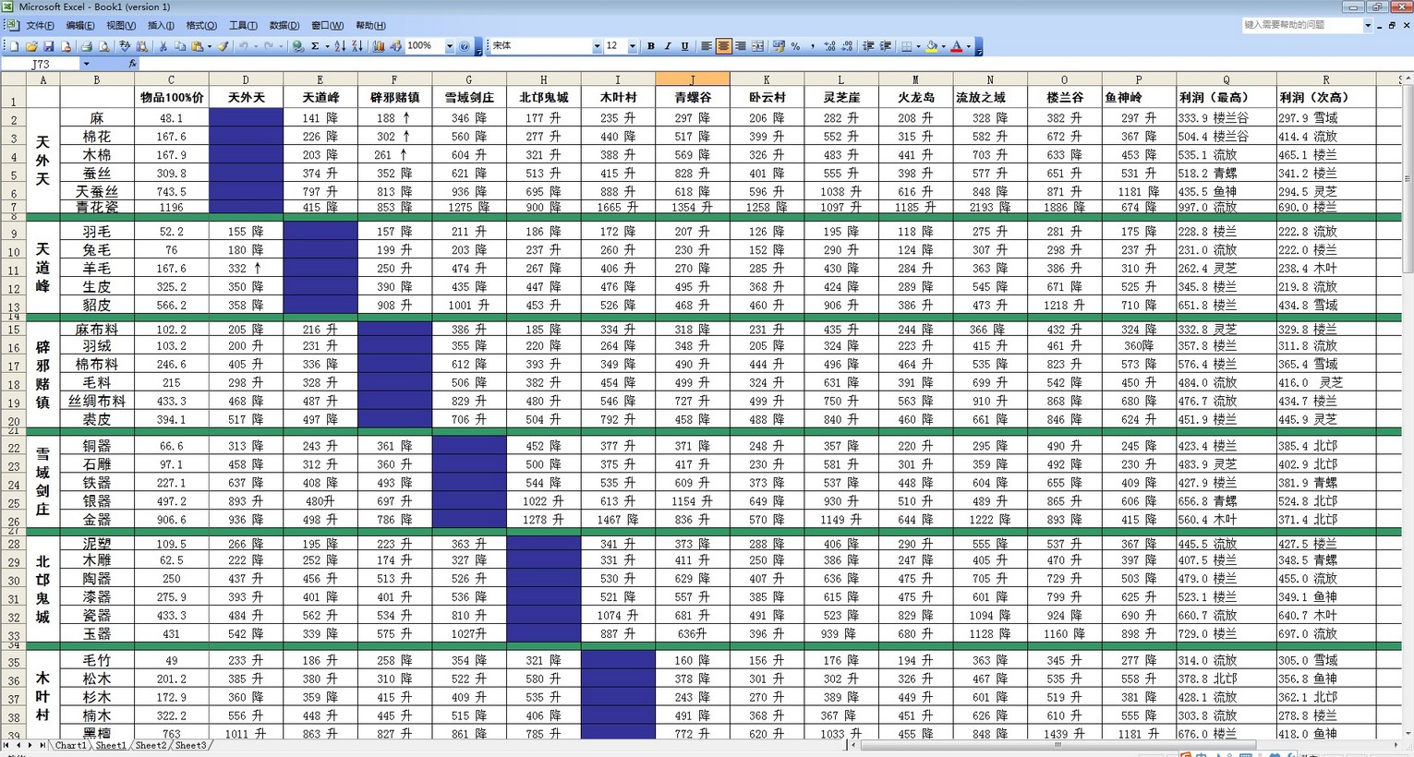Select row 10 header
The width and height of the screenshot is (1414, 757).
click(14, 251)
